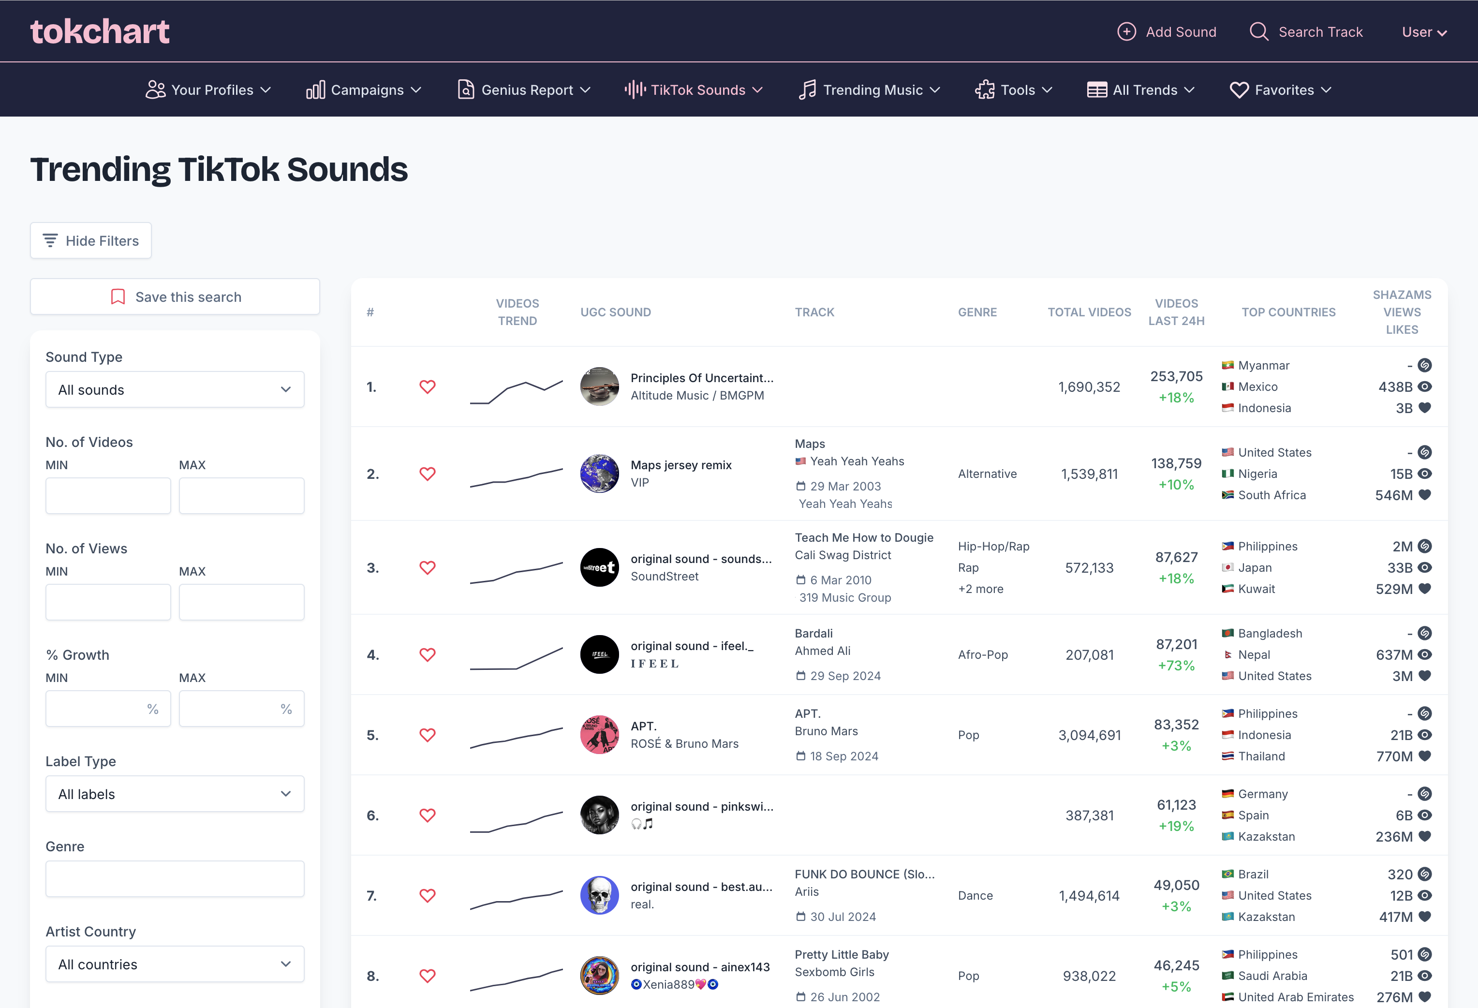The width and height of the screenshot is (1478, 1008).
Task: Click Shazam icon on the APT. row
Action: coord(1425,713)
